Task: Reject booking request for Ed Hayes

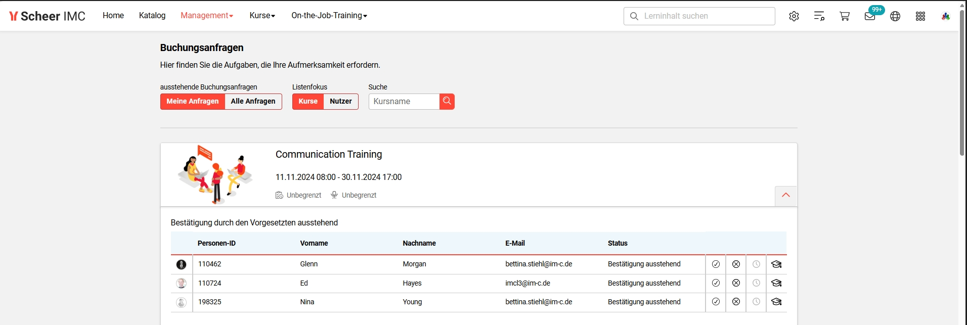Action: point(736,283)
